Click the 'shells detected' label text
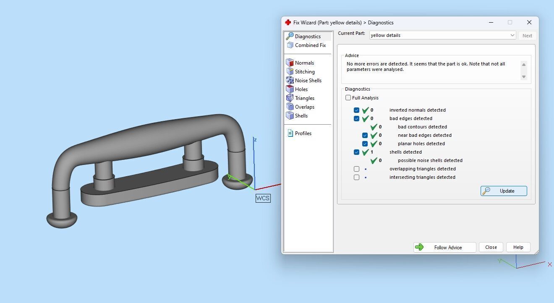The height and width of the screenshot is (303, 554). (x=405, y=152)
